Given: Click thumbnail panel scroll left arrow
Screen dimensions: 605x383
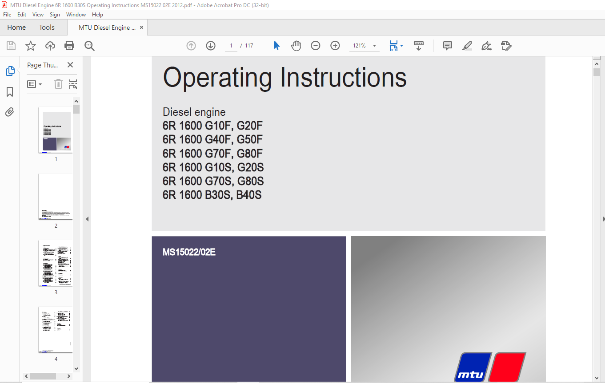Looking at the screenshot, I should 27,376.
